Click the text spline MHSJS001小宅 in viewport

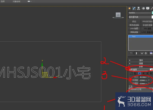[x=45, y=73]
